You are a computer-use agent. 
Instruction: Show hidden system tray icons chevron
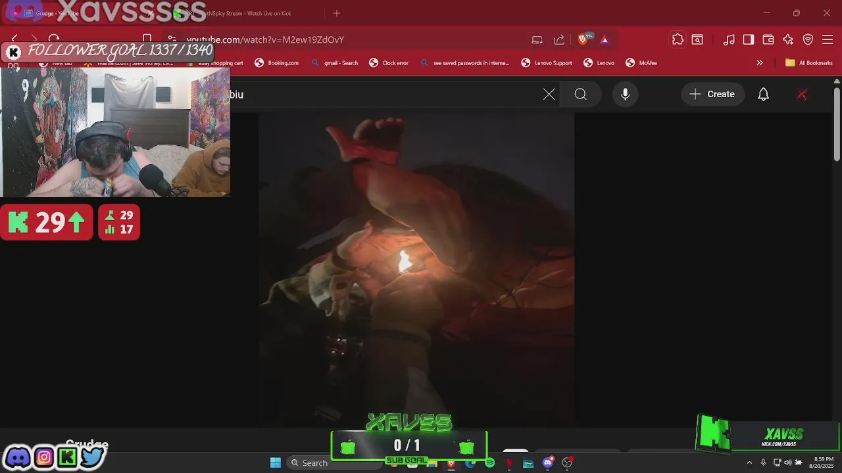pos(749,462)
